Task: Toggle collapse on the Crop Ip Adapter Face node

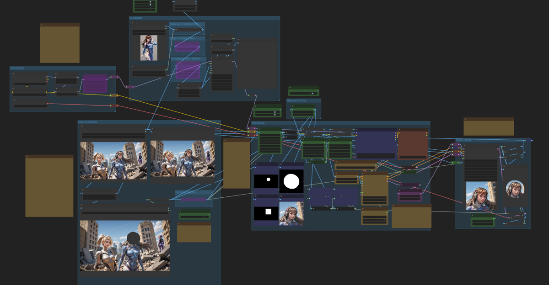Action: click(176, 42)
